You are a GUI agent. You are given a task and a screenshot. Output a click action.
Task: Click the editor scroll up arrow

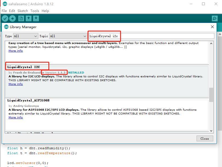coord(220,34)
